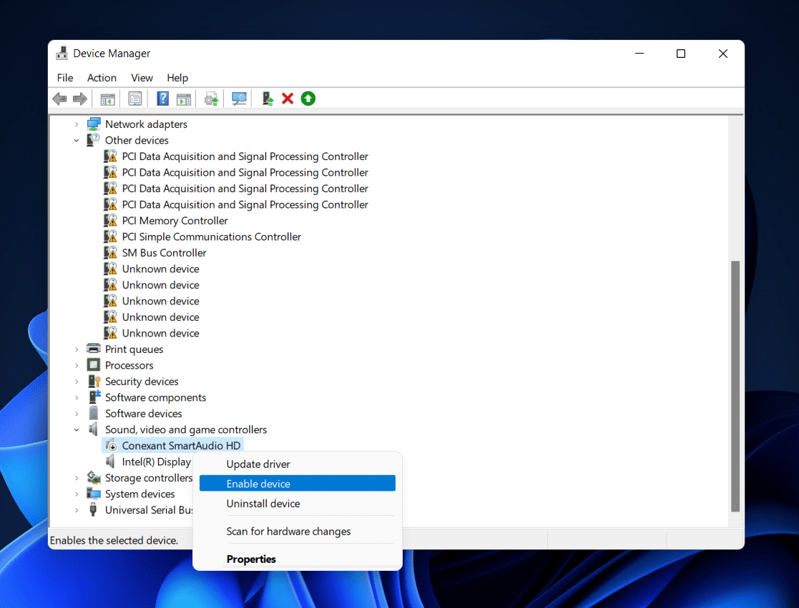Click the blue Help question mark icon
The height and width of the screenshot is (608, 799).
click(x=163, y=99)
